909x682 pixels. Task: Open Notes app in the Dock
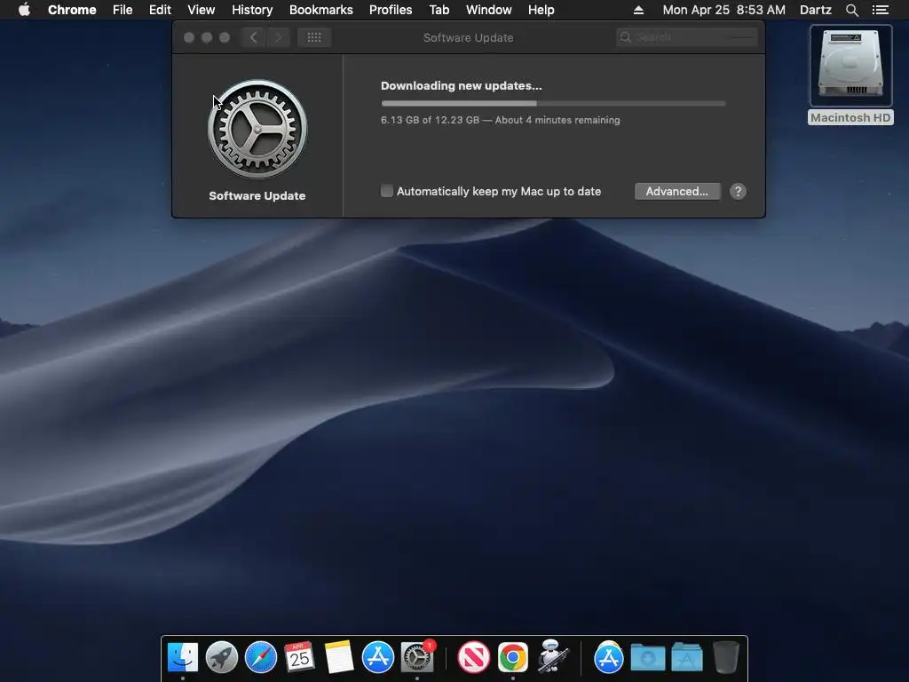pos(338,657)
